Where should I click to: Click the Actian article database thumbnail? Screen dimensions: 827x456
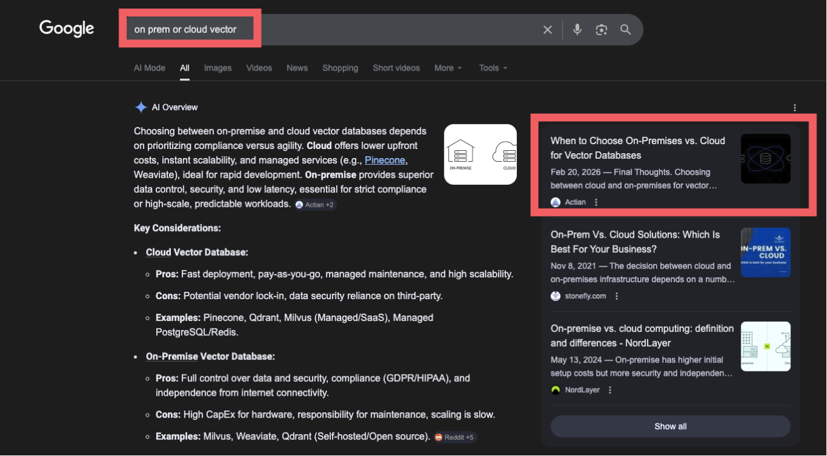pyautogui.click(x=766, y=159)
